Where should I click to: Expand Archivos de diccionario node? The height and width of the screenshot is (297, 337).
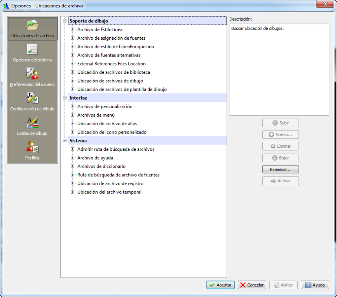click(x=72, y=166)
